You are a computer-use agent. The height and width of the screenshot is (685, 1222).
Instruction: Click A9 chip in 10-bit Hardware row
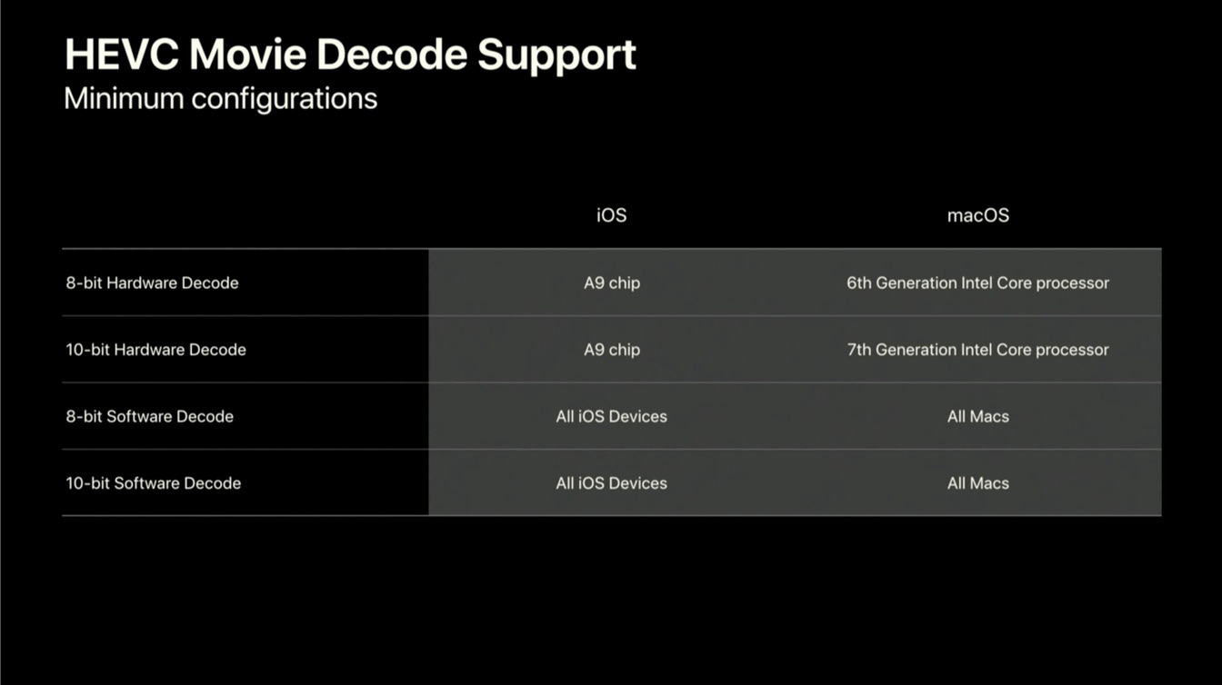[x=612, y=350]
